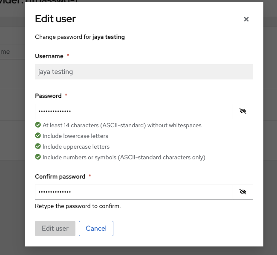The image size is (277, 255).
Task: Click the Password field label
Action: pyautogui.click(x=48, y=96)
